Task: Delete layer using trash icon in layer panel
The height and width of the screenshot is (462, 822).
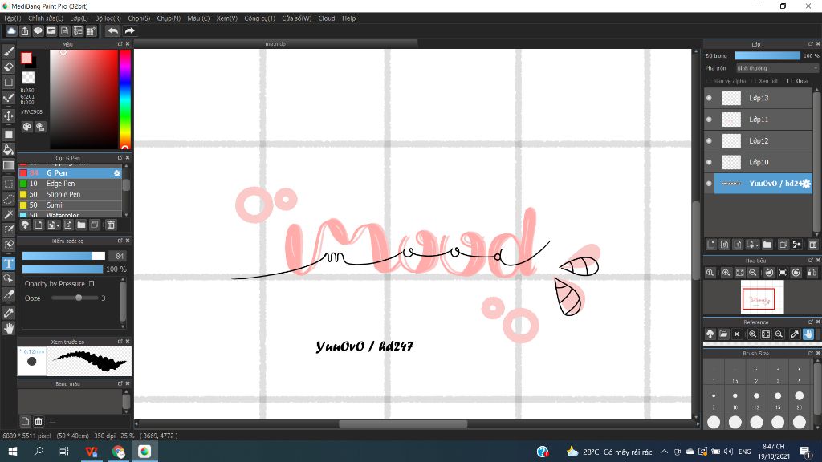Action: click(x=812, y=245)
